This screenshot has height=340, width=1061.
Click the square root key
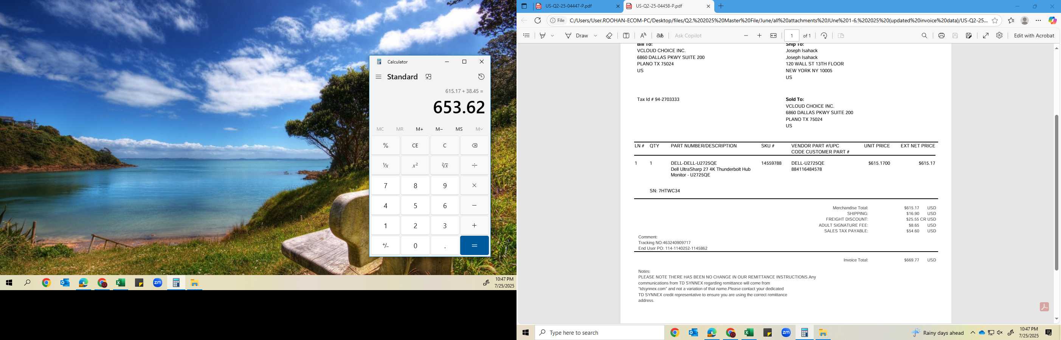(x=445, y=165)
